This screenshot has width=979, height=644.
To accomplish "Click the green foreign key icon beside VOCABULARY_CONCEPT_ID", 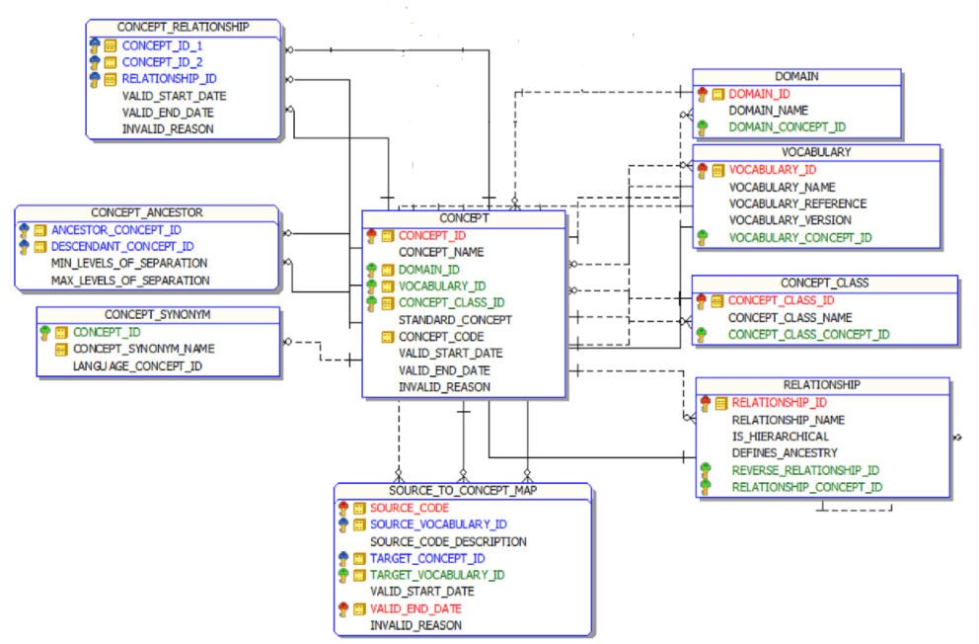I will (704, 237).
